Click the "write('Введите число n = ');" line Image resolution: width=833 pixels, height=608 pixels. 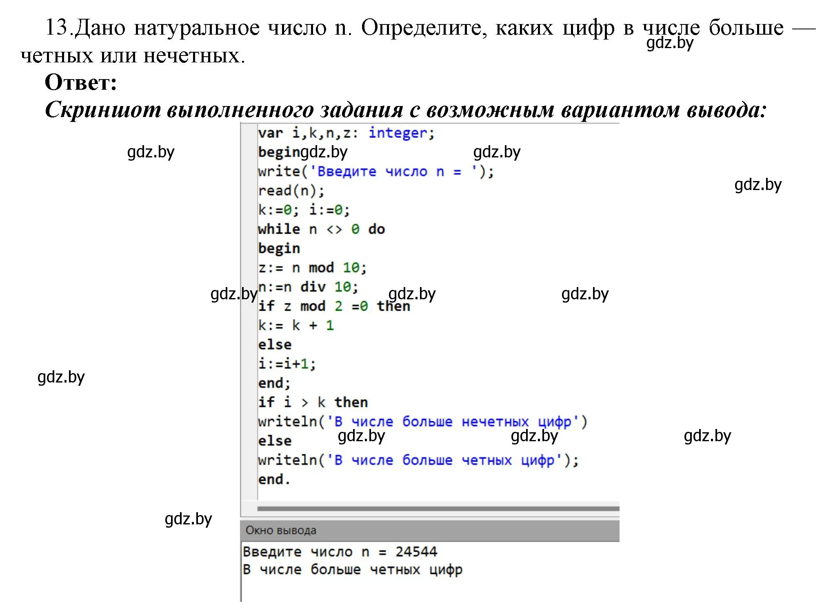pos(376,172)
